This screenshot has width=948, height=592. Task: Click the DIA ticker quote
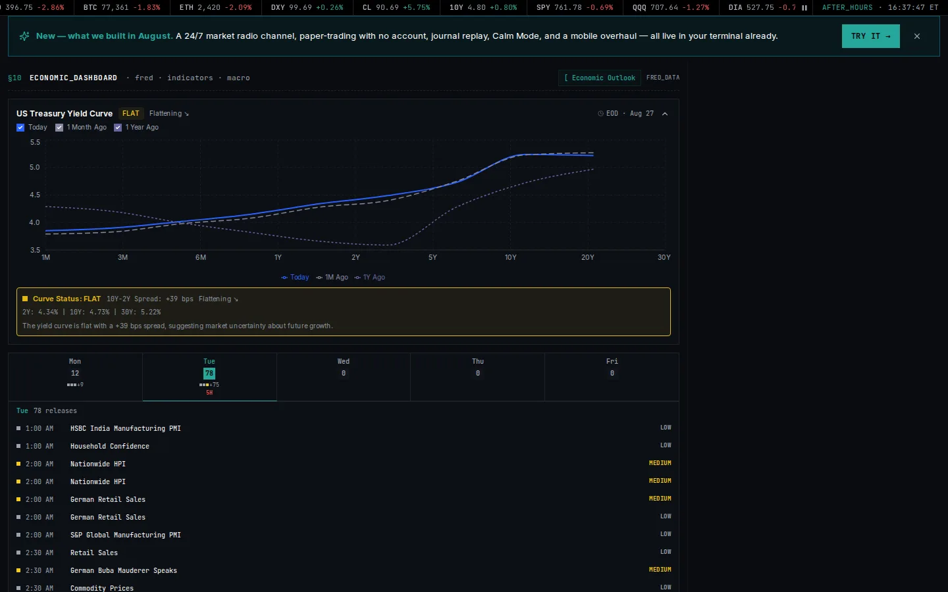(x=762, y=8)
